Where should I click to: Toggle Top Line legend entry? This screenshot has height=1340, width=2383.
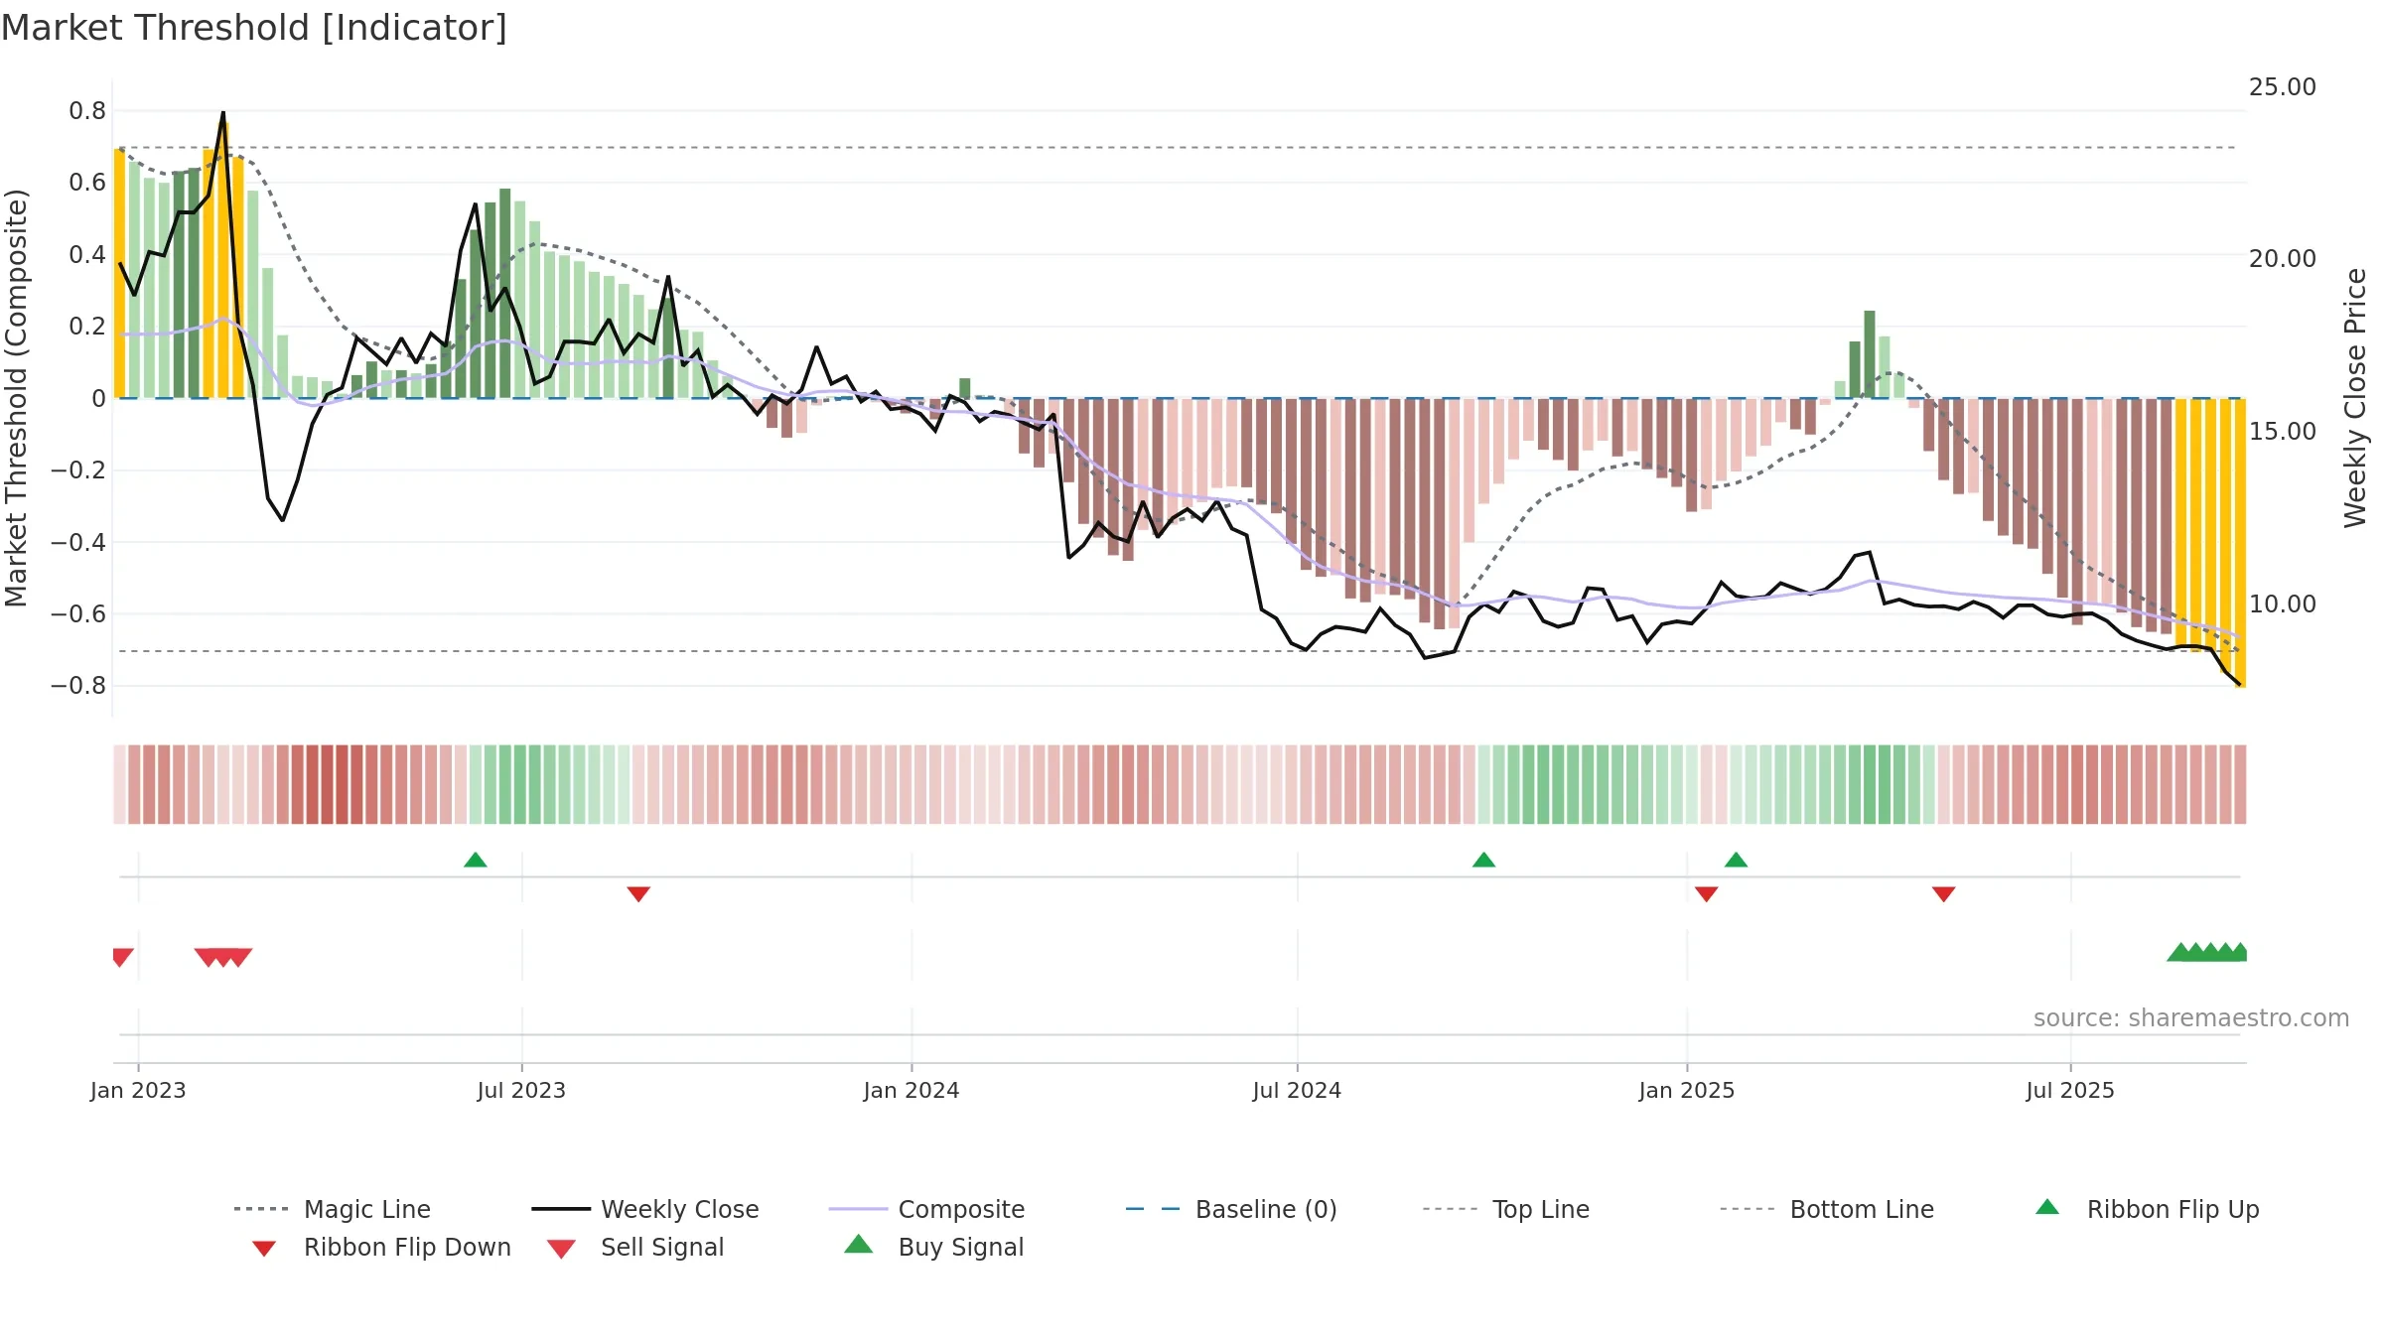(x=1505, y=1209)
